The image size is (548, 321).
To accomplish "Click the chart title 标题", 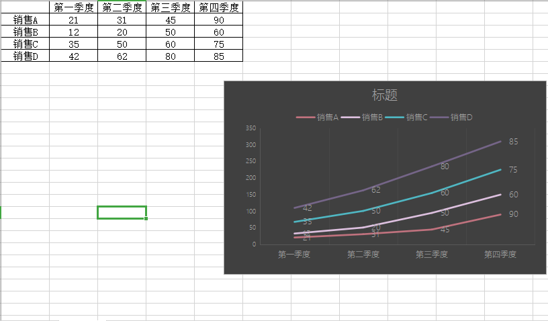I will (x=384, y=95).
